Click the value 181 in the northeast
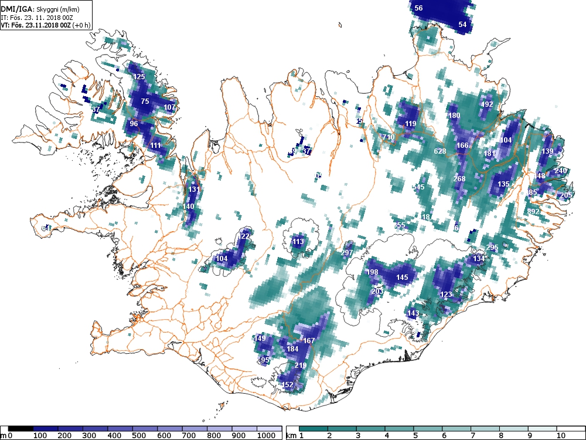Screen dimensions: 586x440 (489, 153)
